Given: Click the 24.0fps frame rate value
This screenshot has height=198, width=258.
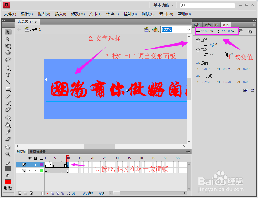Looking at the screenshot, I should pyautogui.click(x=88, y=193).
